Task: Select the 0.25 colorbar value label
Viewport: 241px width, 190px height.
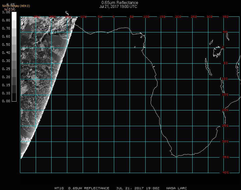Action: coord(6,69)
